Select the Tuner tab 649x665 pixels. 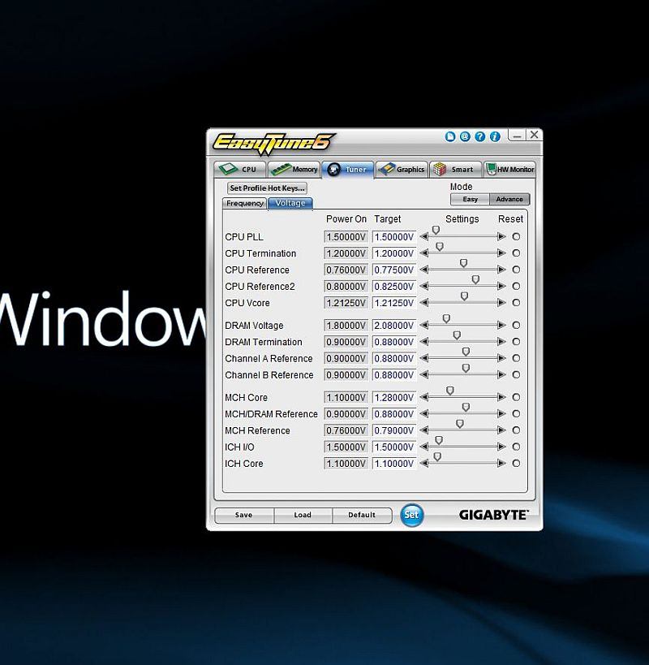pos(348,169)
